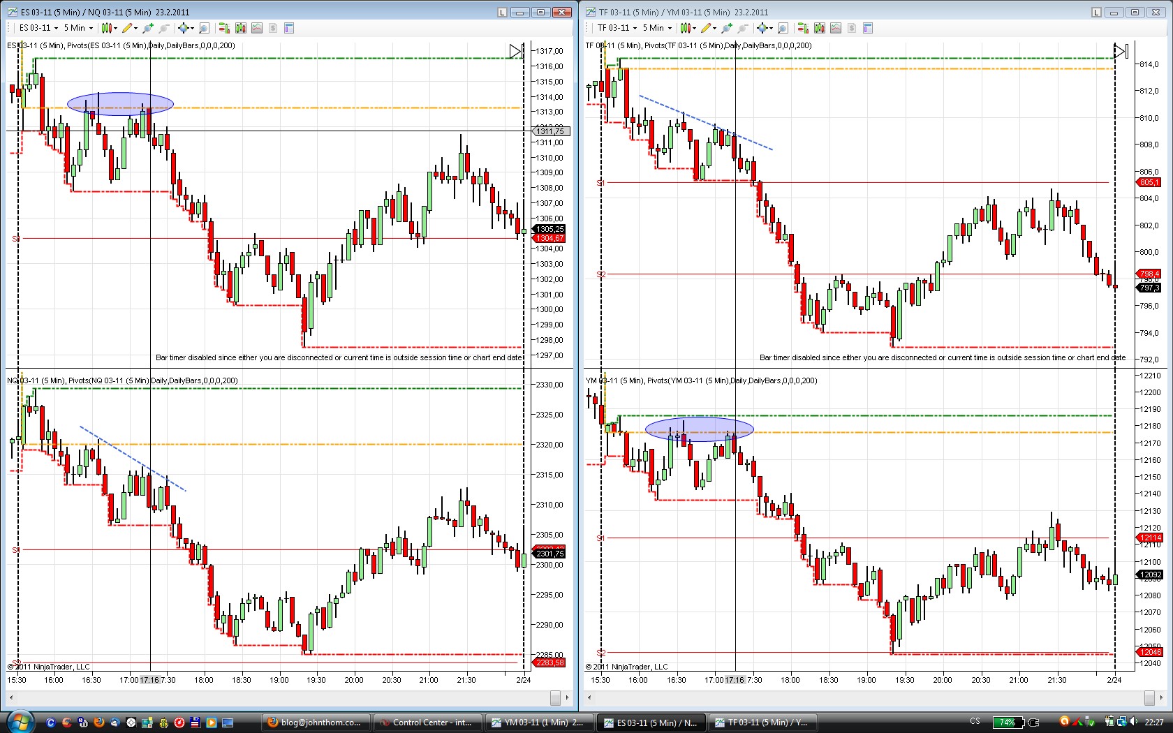This screenshot has width=1173, height=733.
Task: Click the horizontal scrollbar thumb under ES chart
Action: point(555,697)
